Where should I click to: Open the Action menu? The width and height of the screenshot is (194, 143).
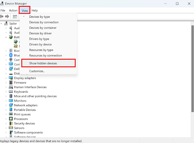[13, 11]
